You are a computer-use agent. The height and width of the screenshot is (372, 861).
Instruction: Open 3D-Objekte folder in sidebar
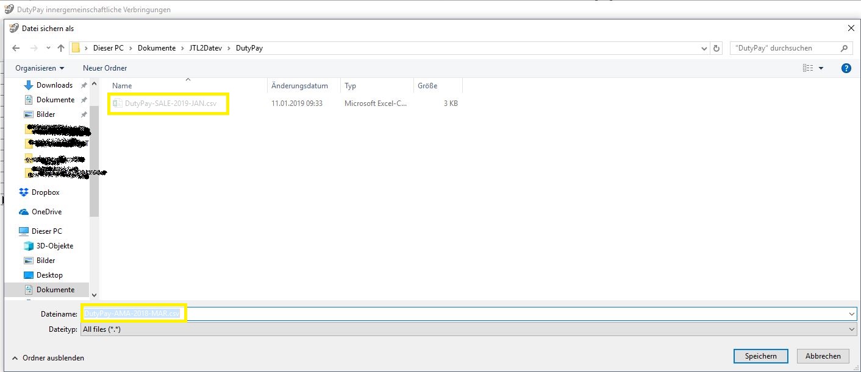[54, 246]
